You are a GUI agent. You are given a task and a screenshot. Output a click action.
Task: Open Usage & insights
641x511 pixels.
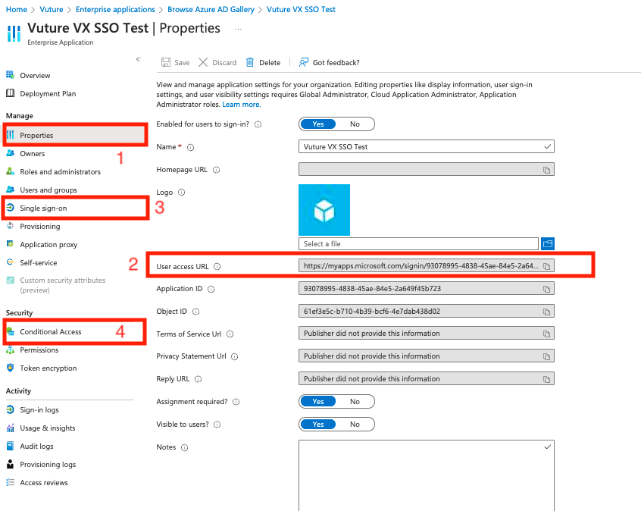click(x=48, y=428)
